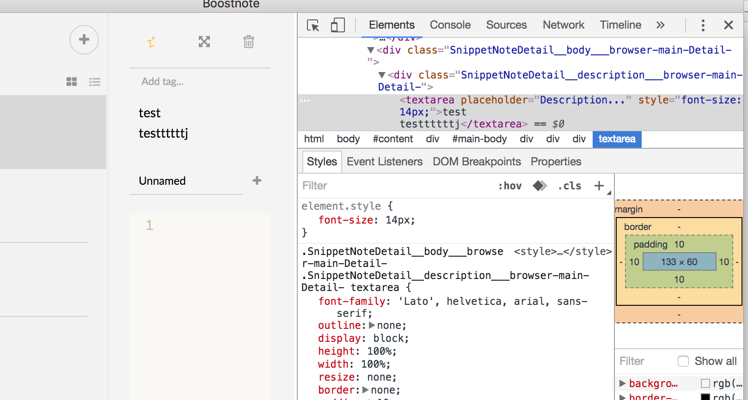Expand computed background property row
Screen dimensions: 748x400
pos(622,383)
